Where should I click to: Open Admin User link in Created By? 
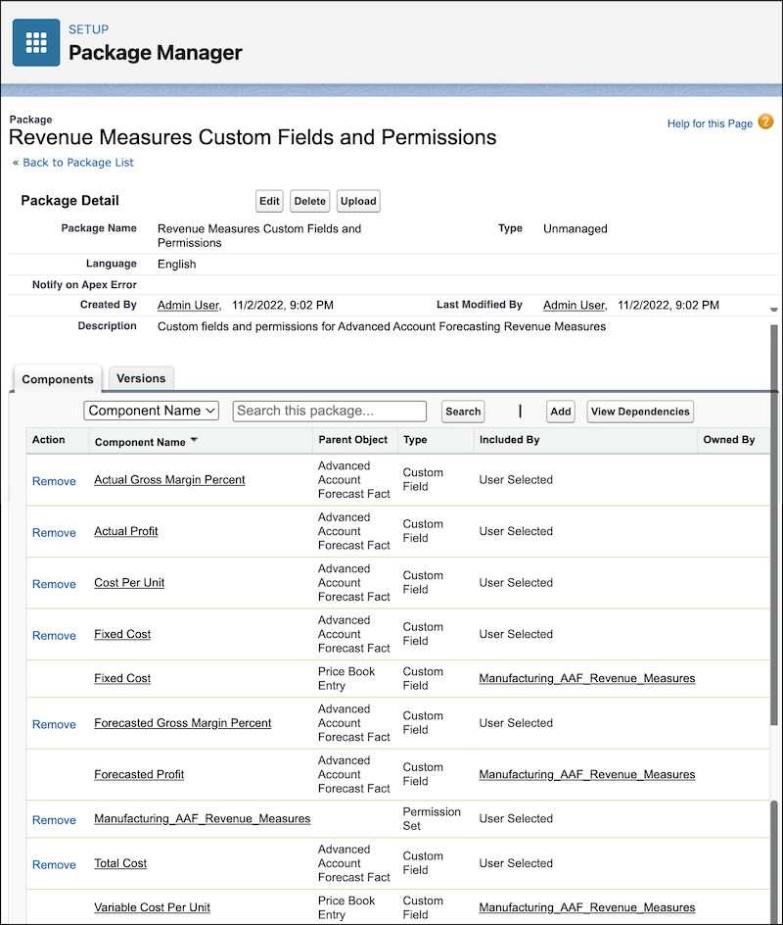click(x=189, y=305)
